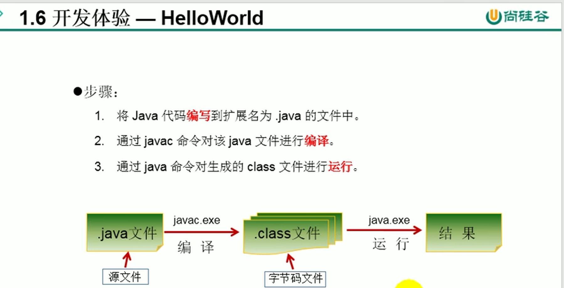Viewport: 564px width, 288px height.
Task: Click the 'java.exe' label
Action: (x=389, y=220)
